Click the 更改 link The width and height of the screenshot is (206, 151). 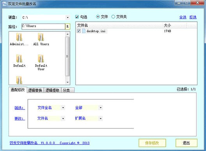coord(20,118)
